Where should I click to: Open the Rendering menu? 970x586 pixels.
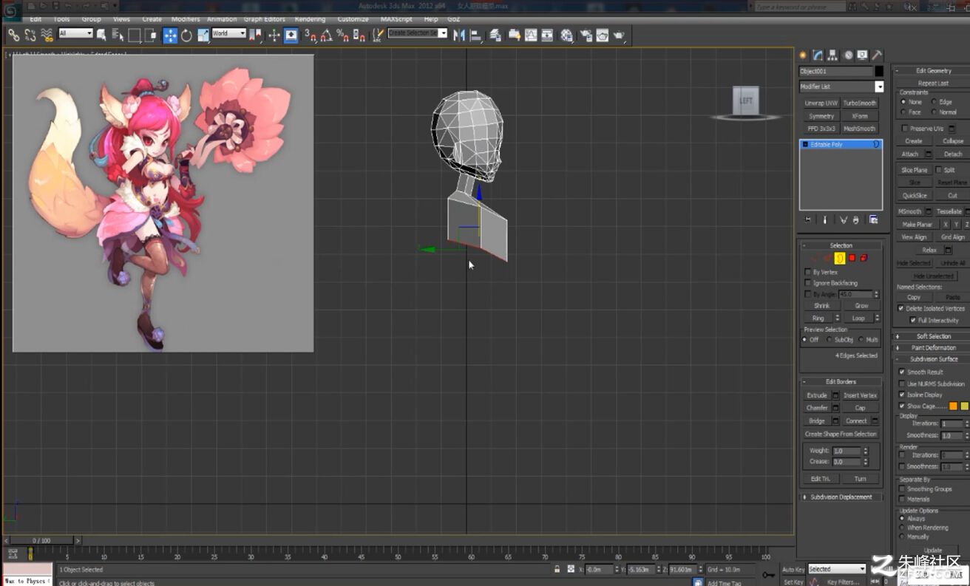point(310,19)
